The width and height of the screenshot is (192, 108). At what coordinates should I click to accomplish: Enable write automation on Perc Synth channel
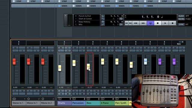(125, 91)
